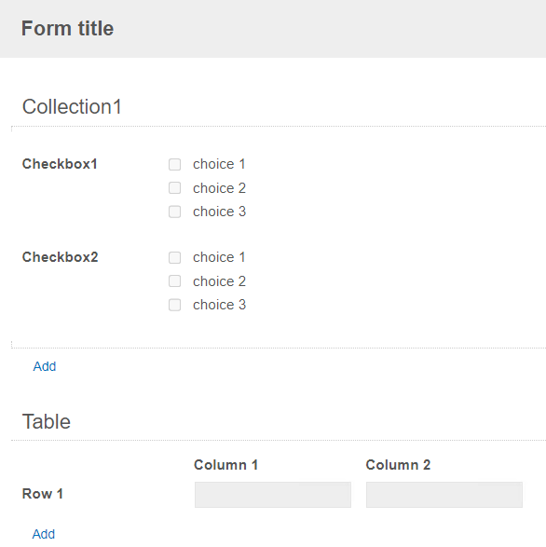Click the Column 2 header
The width and height of the screenshot is (546, 547).
398,465
